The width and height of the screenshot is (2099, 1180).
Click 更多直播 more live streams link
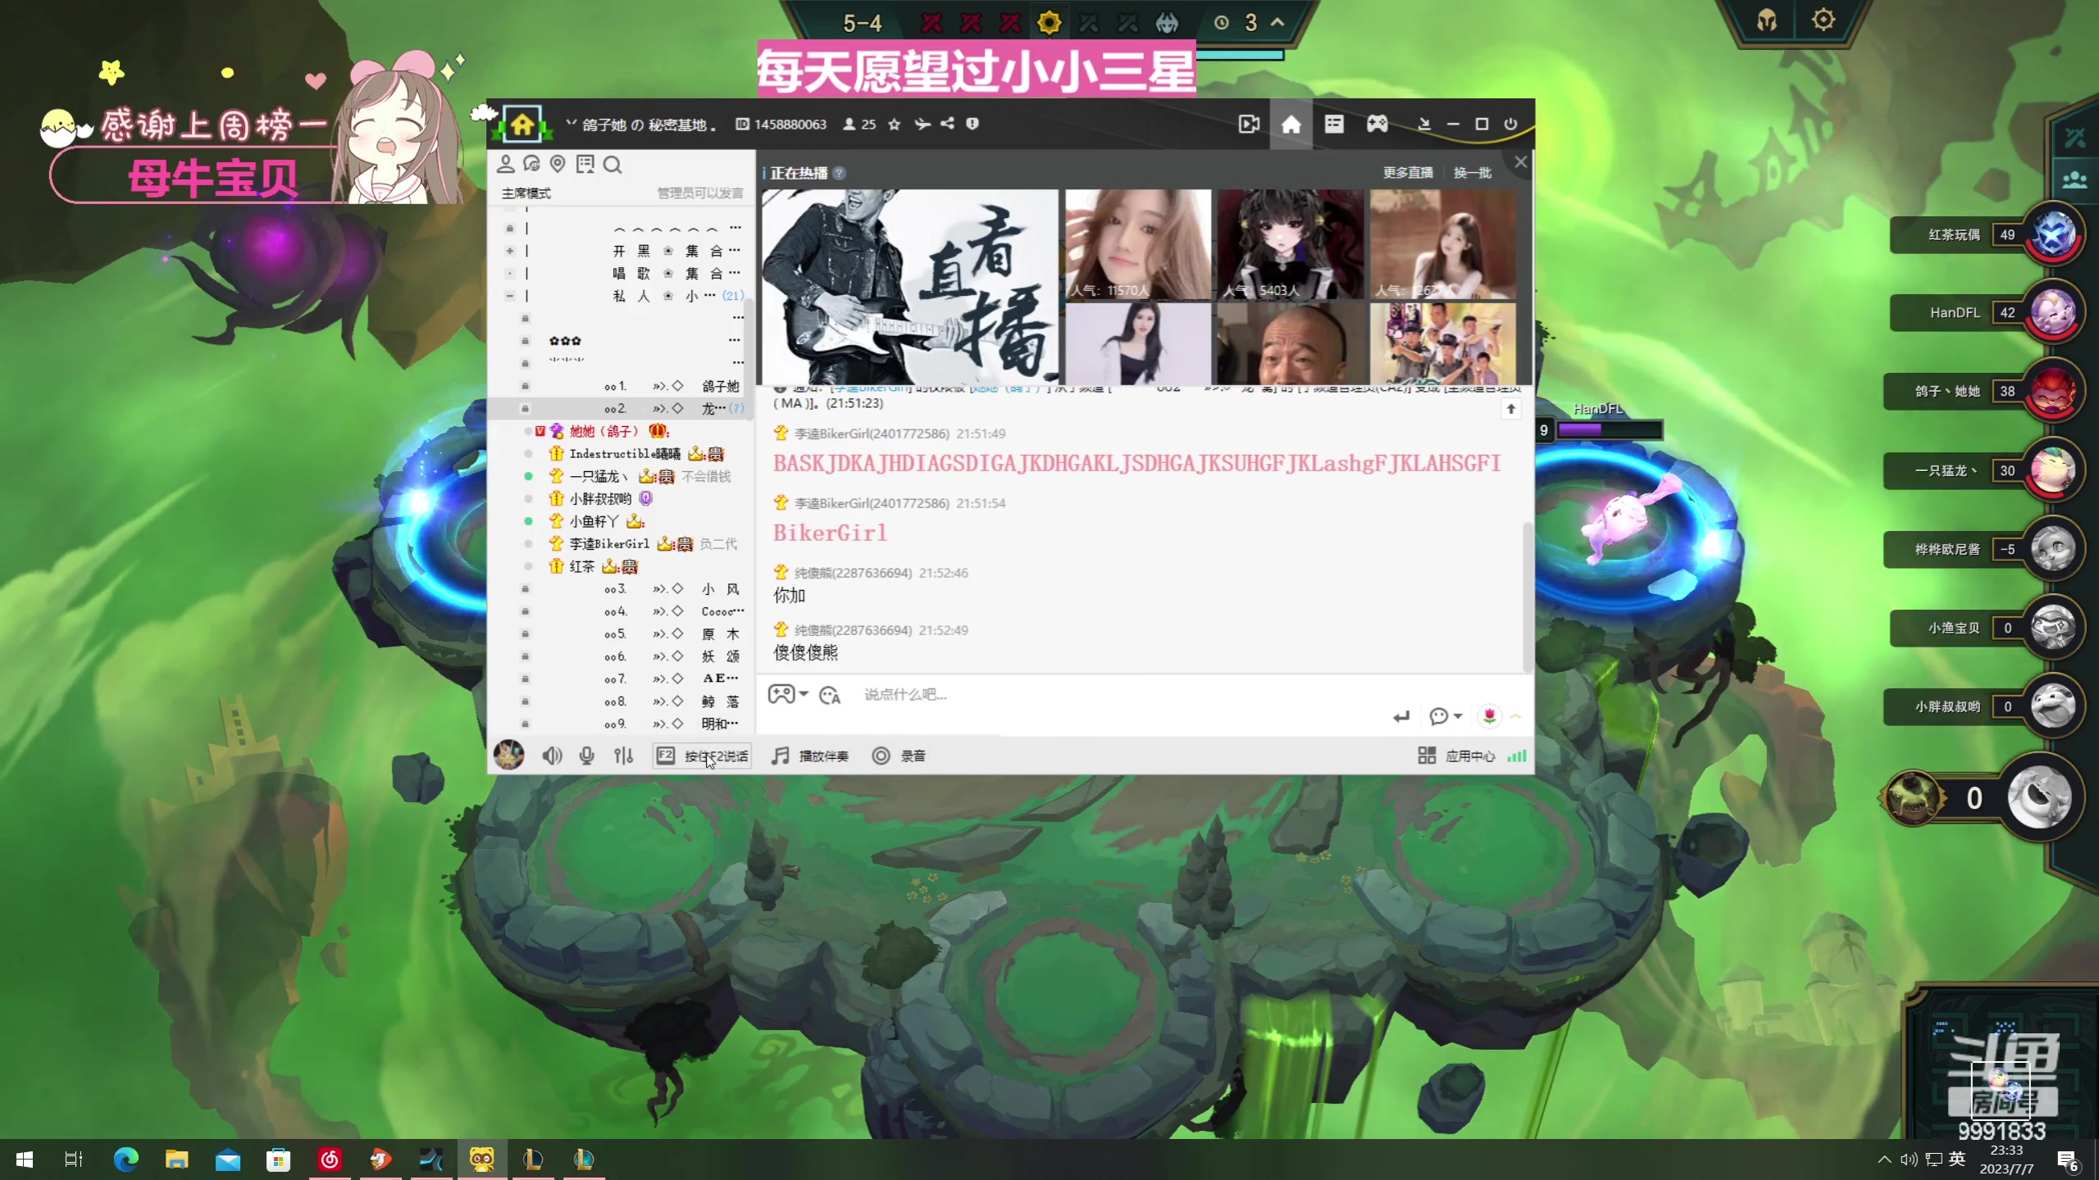pyautogui.click(x=1408, y=172)
